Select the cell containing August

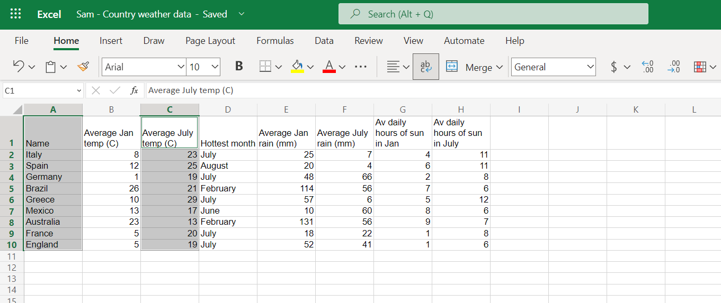click(x=228, y=166)
